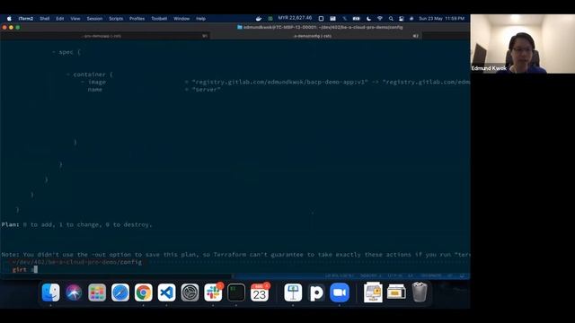Open the iTerm2 application menu
575x323 pixels.
click(x=26, y=18)
